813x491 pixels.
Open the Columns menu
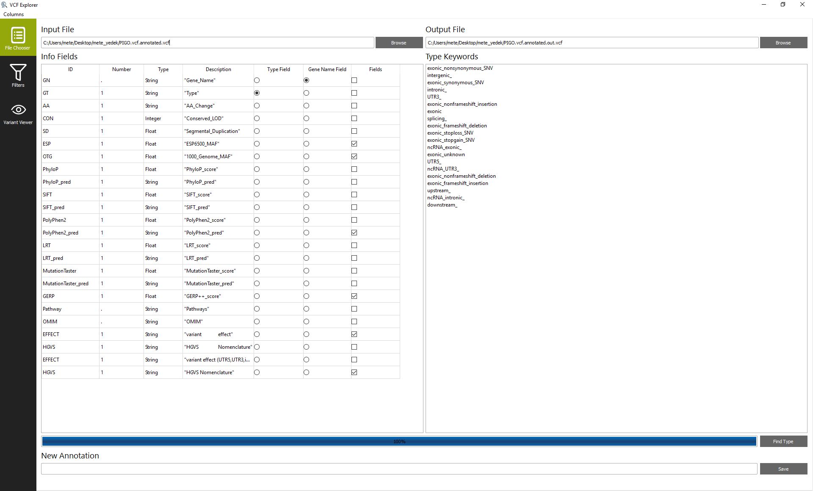[14, 14]
